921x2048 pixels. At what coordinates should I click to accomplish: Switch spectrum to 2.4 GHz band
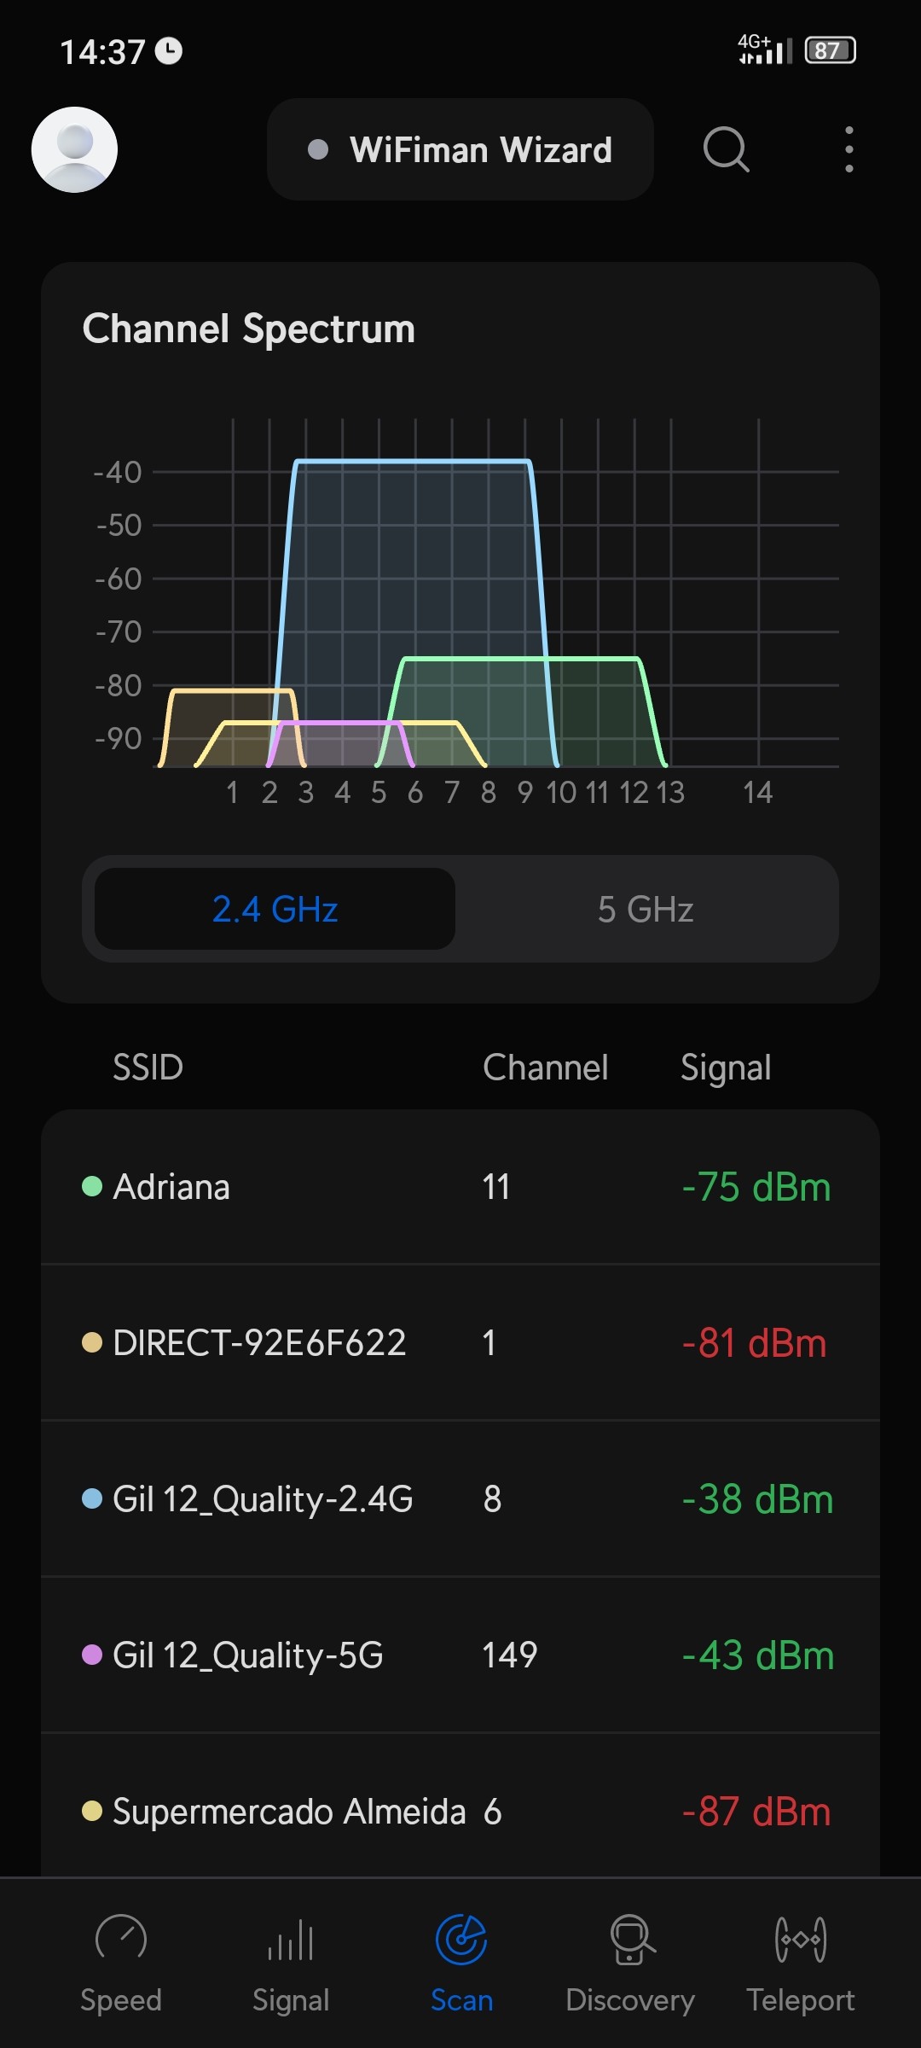(275, 909)
